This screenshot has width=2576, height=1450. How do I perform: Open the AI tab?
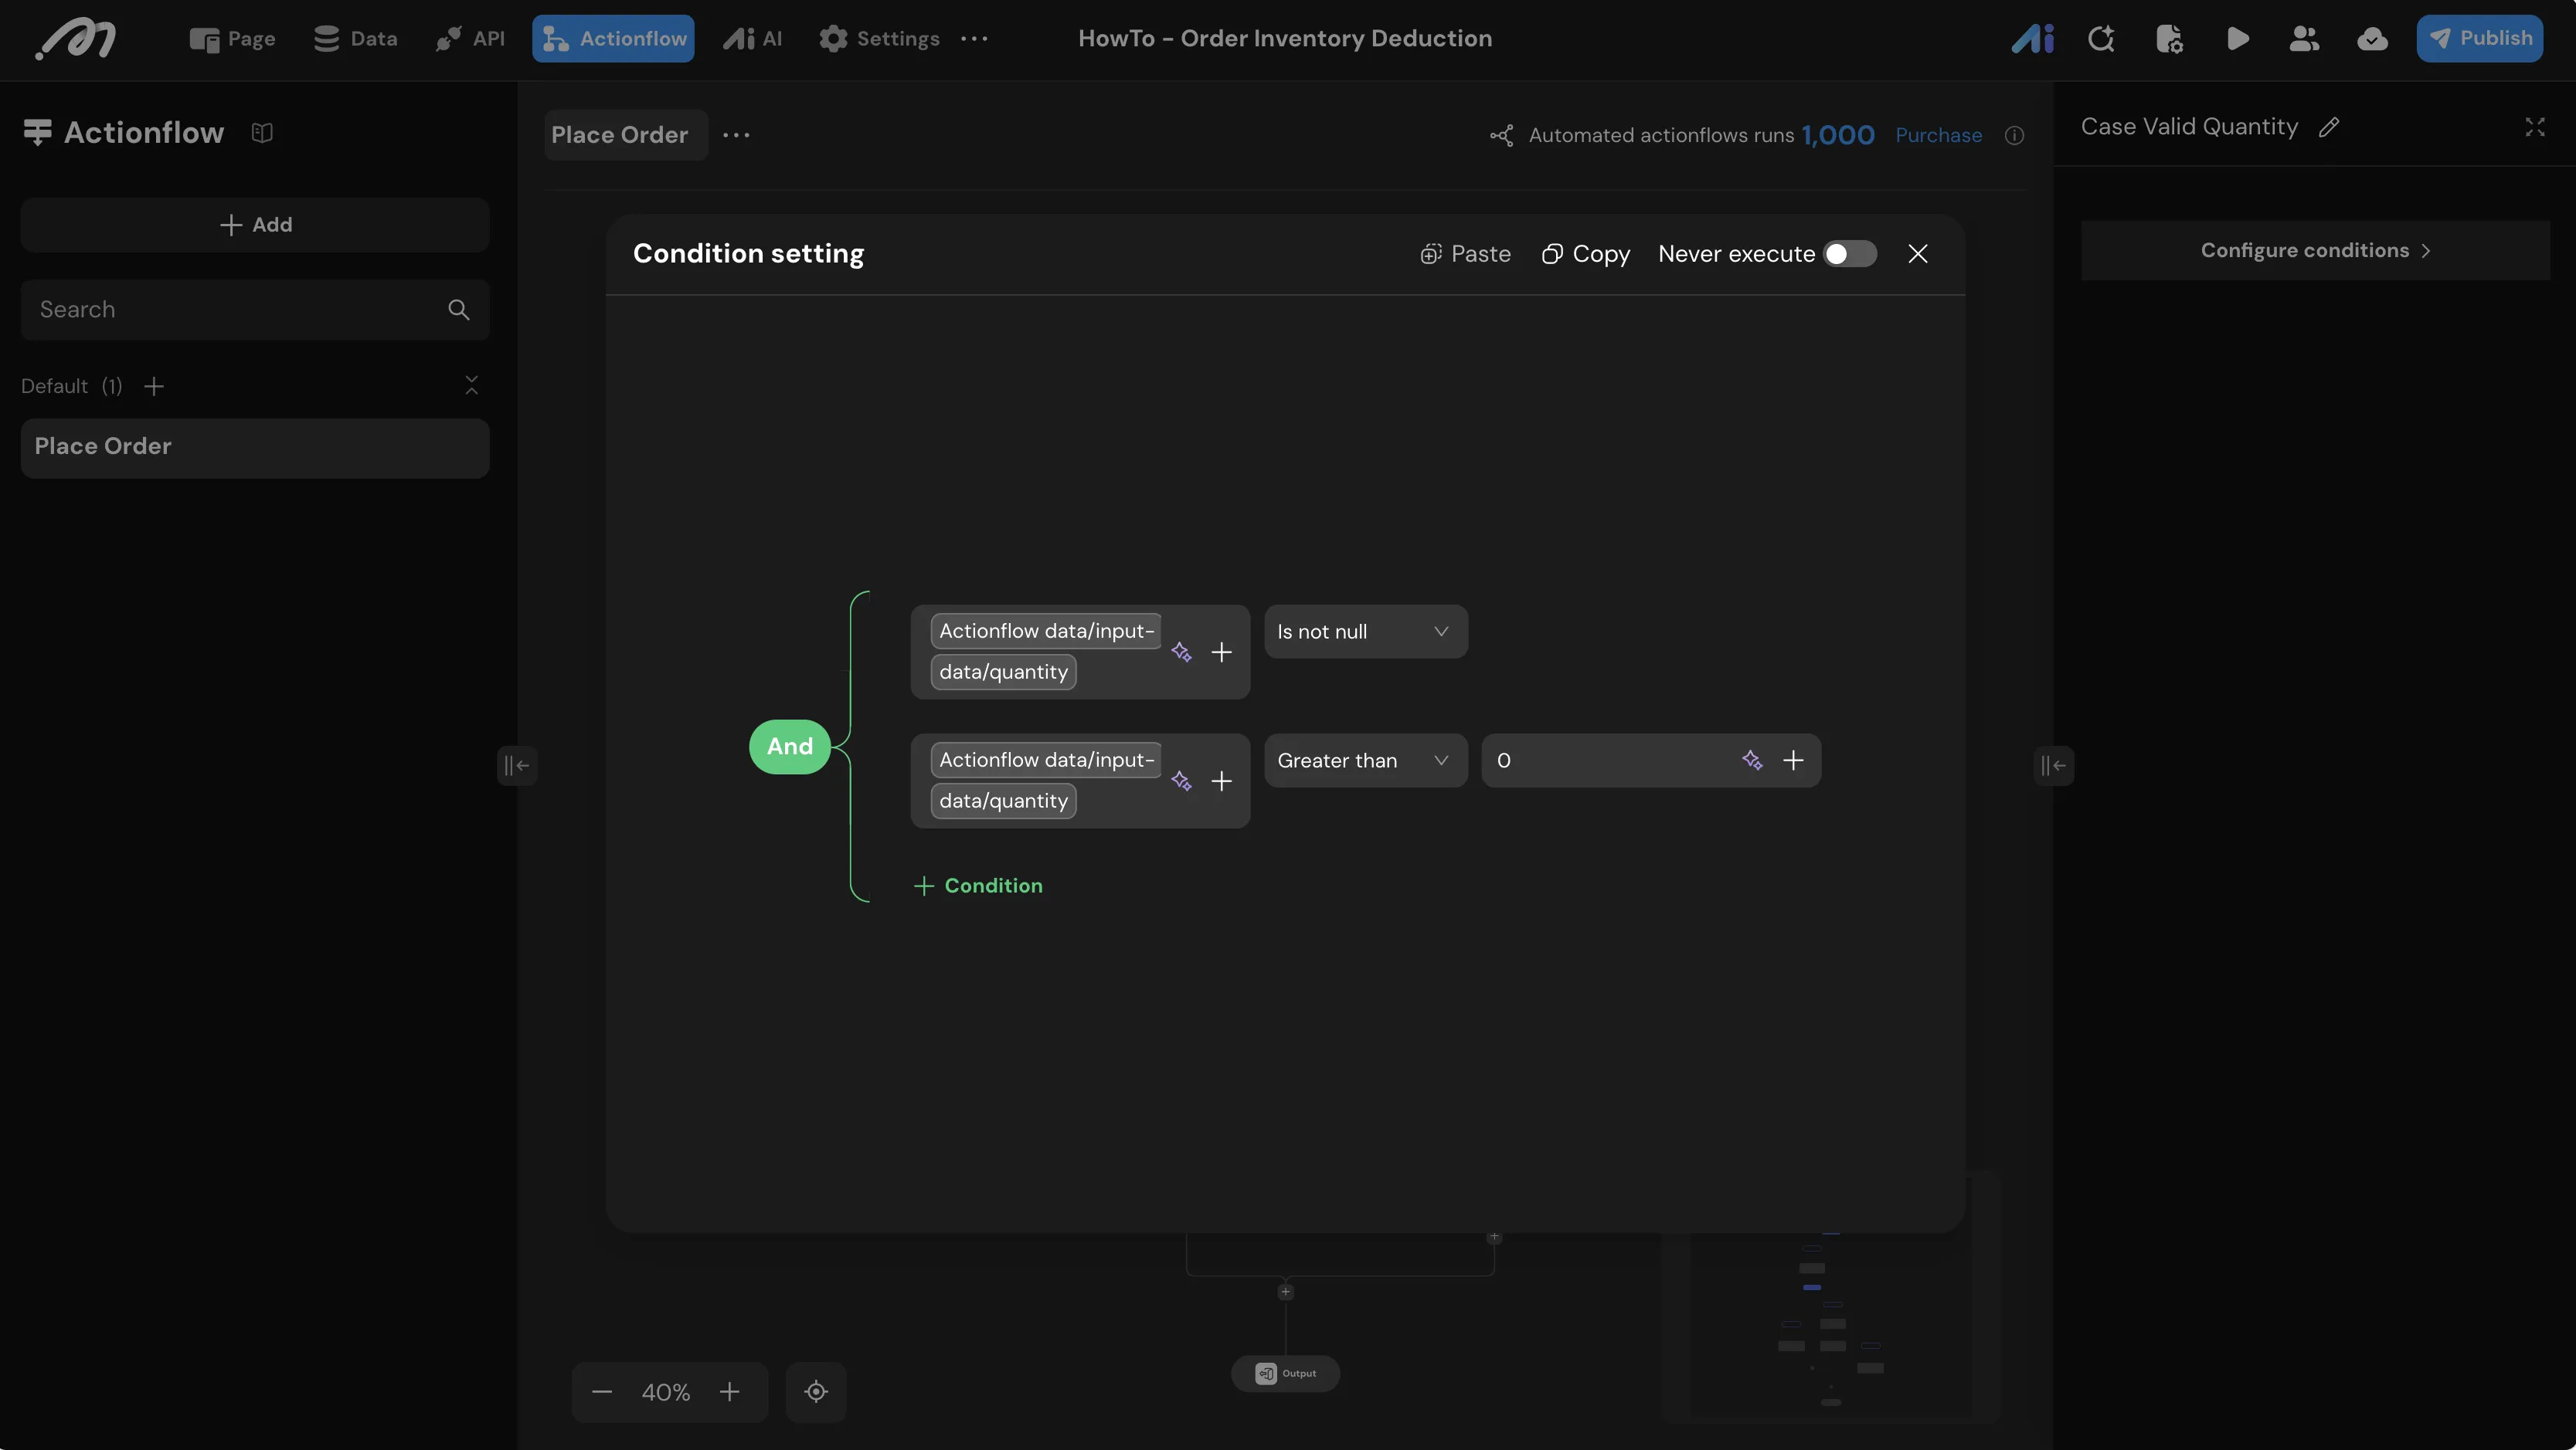coord(752,39)
